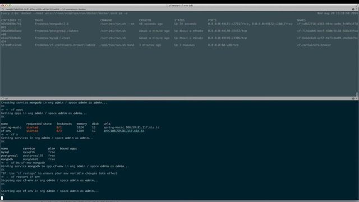Click the '3 minutes ago' created value
This screenshot has height=202, width=359.
pyautogui.click(x=150, y=45)
